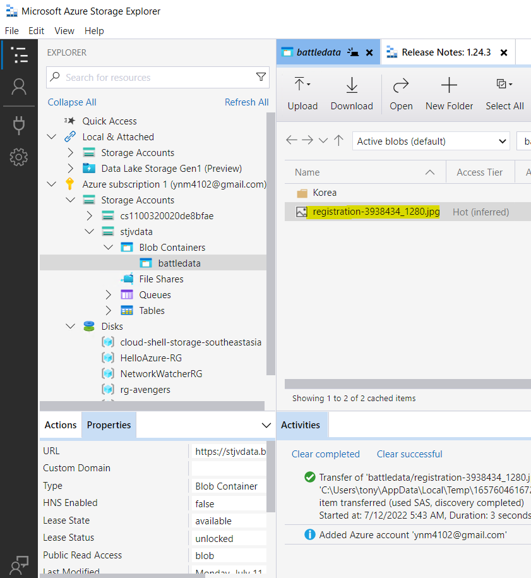
Task: Click the URL property value field
Action: tap(229, 452)
